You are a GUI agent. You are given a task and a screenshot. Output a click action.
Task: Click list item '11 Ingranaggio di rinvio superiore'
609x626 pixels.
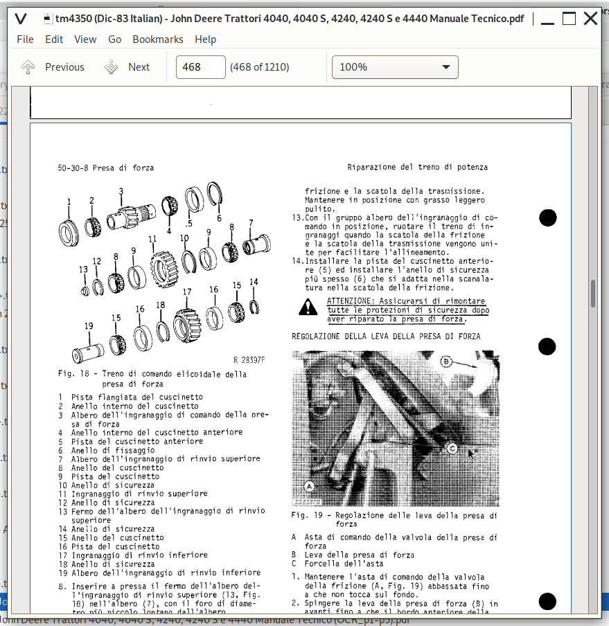[x=133, y=494]
